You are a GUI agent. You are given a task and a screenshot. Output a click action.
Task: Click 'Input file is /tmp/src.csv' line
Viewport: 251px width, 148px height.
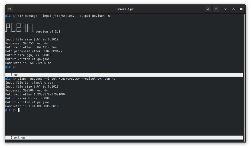click(29, 83)
